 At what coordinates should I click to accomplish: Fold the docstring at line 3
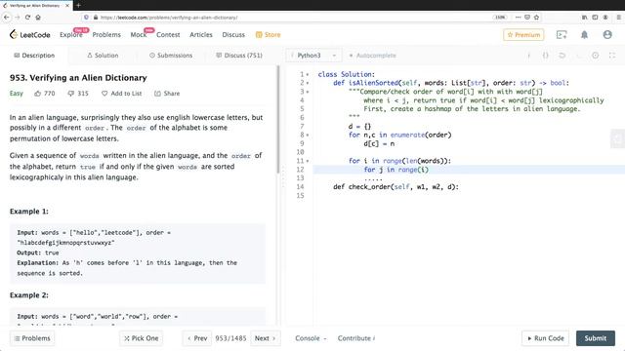coord(308,92)
